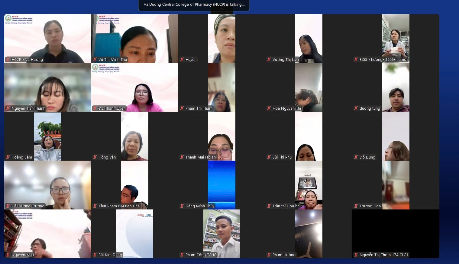Viewport: 459px width, 264px height.
Task: Click muted mic icon next to Đỗ Dung
Action: 356,157
